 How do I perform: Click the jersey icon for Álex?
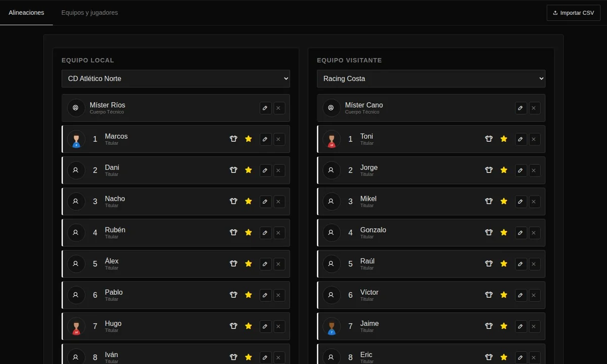click(233, 264)
